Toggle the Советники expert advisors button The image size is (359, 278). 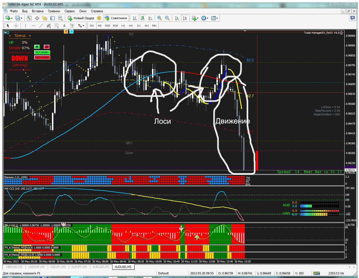[116, 18]
